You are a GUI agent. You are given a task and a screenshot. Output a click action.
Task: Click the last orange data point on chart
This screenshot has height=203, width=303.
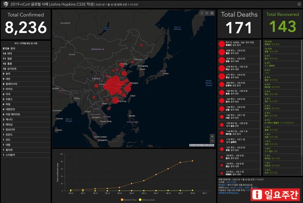[192, 161]
